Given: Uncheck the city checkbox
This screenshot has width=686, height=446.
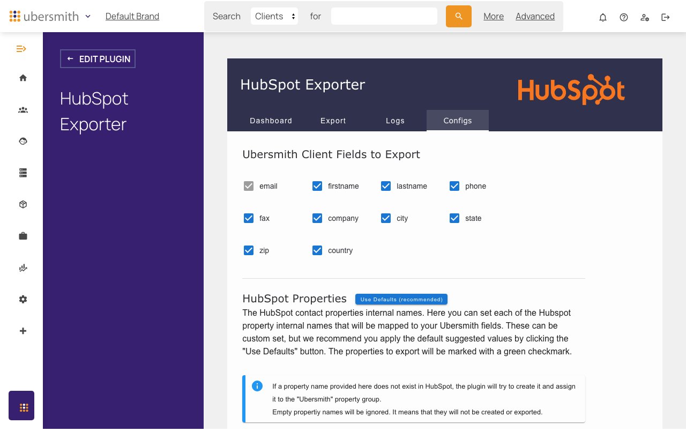Looking at the screenshot, I should 386,218.
